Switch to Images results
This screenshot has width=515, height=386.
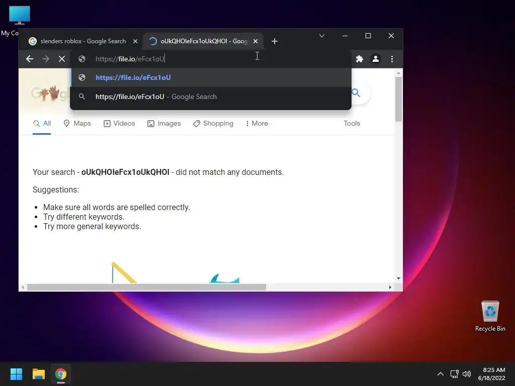coord(164,124)
